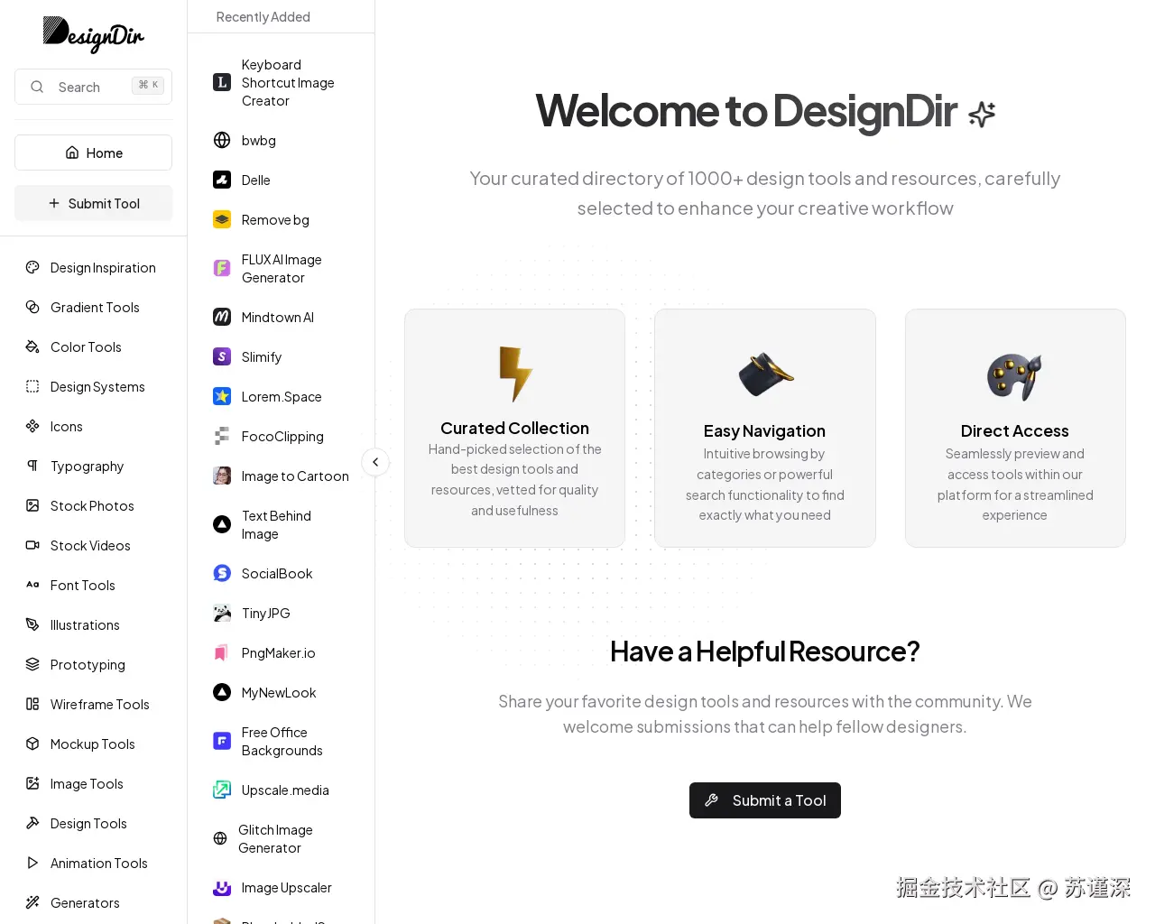This screenshot has width=1155, height=924.
Task: Open the PngMaker.io tool link
Action: (281, 652)
